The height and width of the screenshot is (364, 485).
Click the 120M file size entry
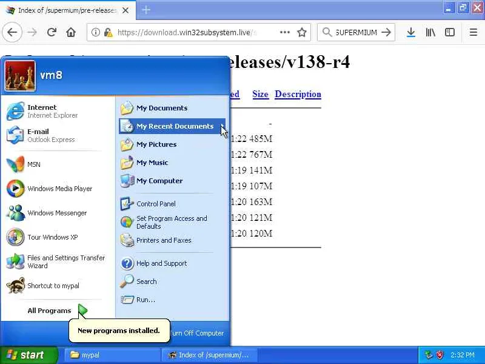261,234
